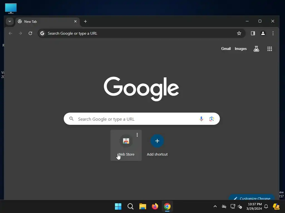Click magnifier icon in search box
285x213 pixels.
[72, 119]
